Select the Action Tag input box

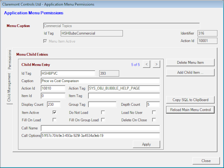124,88
